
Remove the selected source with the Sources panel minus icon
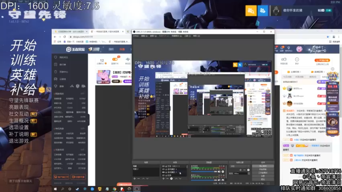(167, 178)
